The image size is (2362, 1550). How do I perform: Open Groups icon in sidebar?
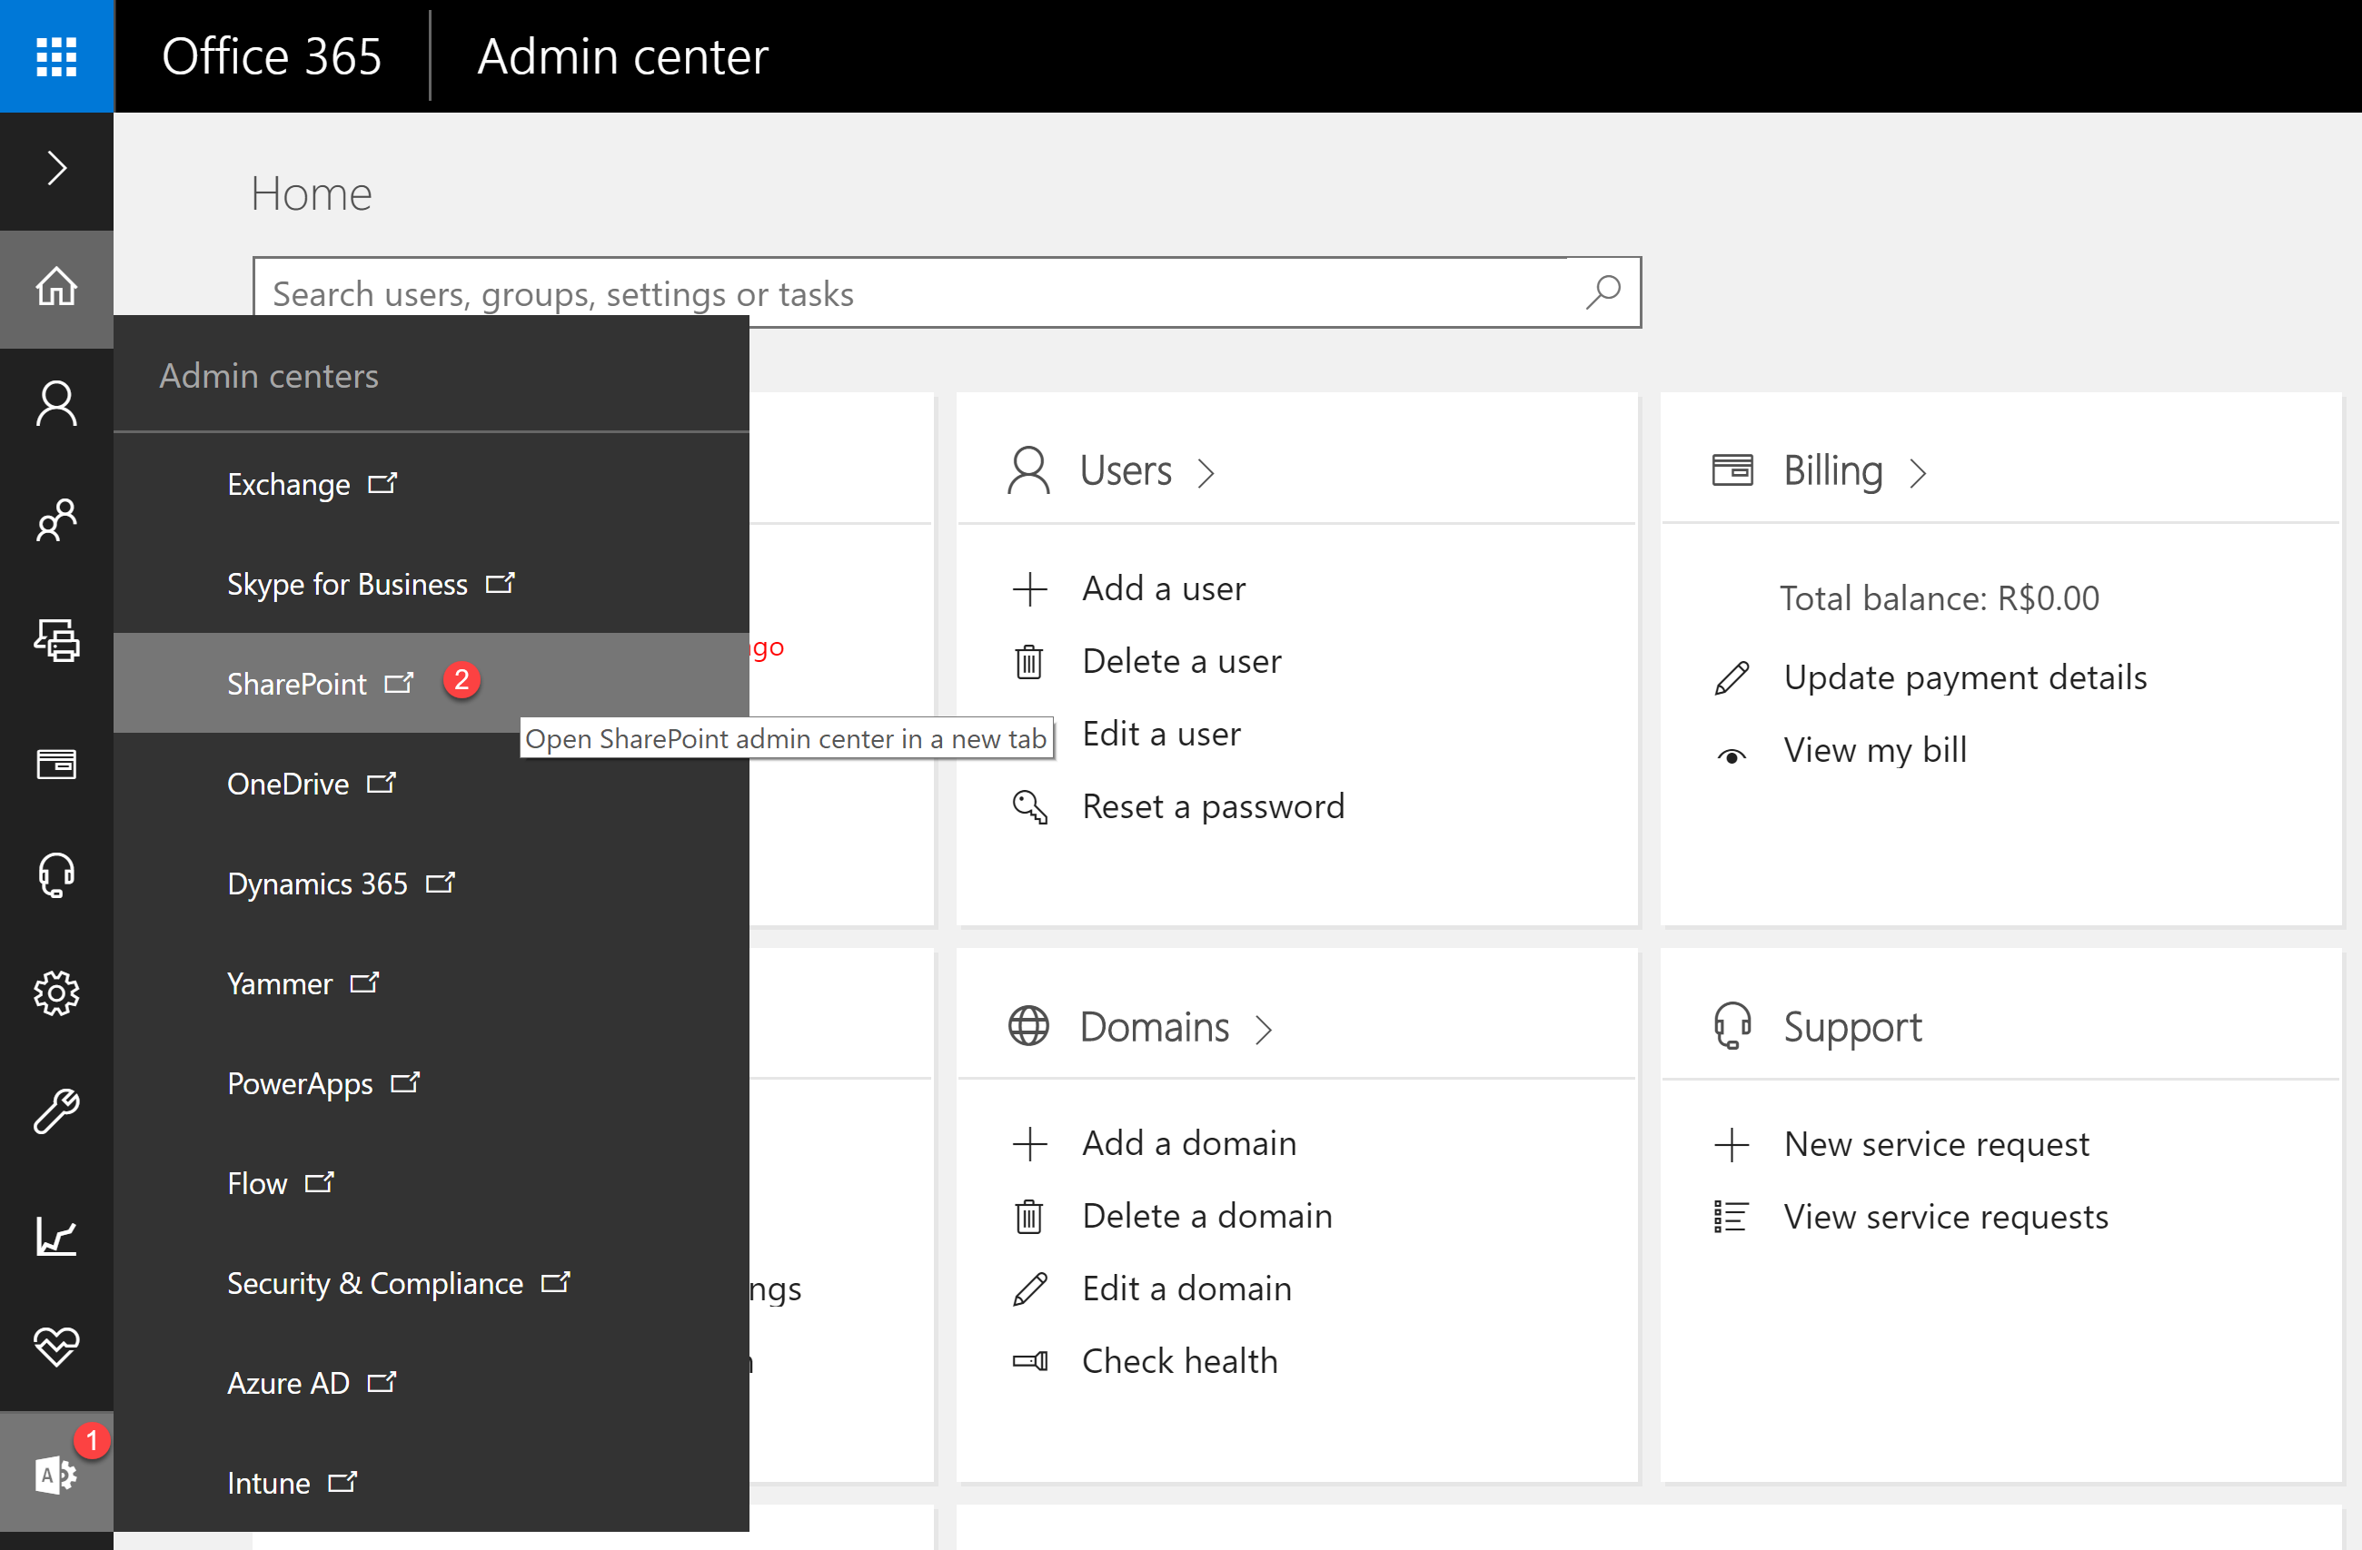coord(56,520)
